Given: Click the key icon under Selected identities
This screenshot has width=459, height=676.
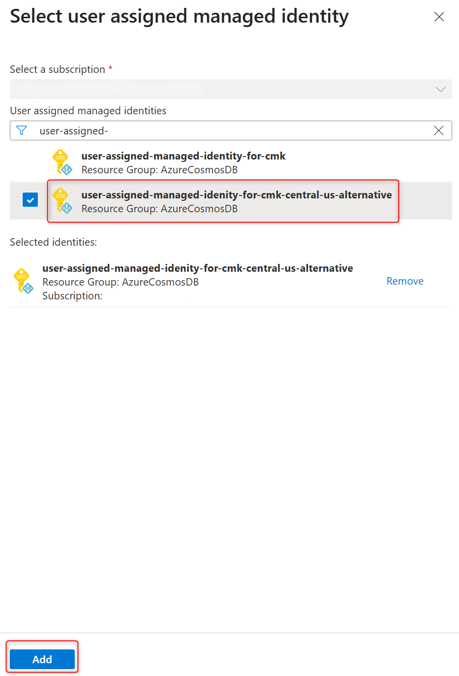Looking at the screenshot, I should 23,281.
